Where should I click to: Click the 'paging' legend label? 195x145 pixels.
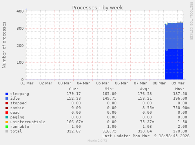tap(17, 117)
